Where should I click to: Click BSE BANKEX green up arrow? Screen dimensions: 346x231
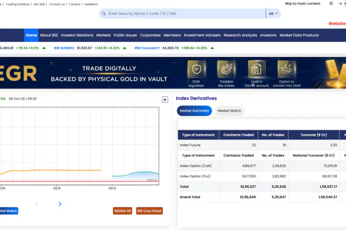click(x=125, y=48)
